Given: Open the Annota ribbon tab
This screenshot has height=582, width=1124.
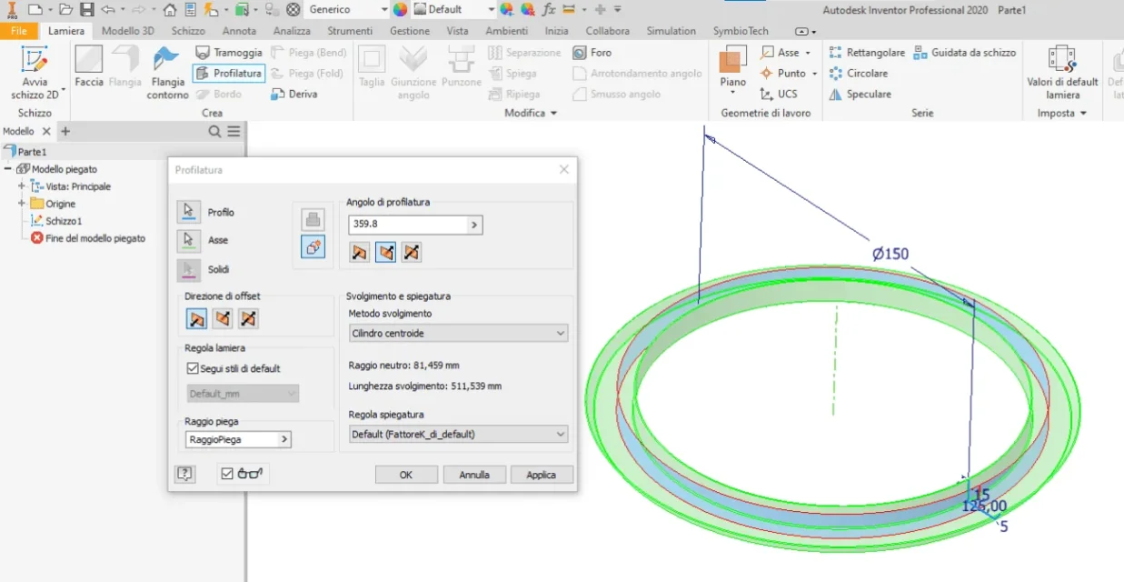Looking at the screenshot, I should pos(239,31).
